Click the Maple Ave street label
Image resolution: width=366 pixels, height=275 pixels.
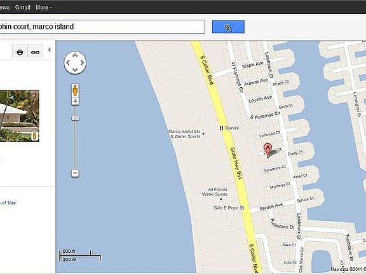(x=253, y=65)
